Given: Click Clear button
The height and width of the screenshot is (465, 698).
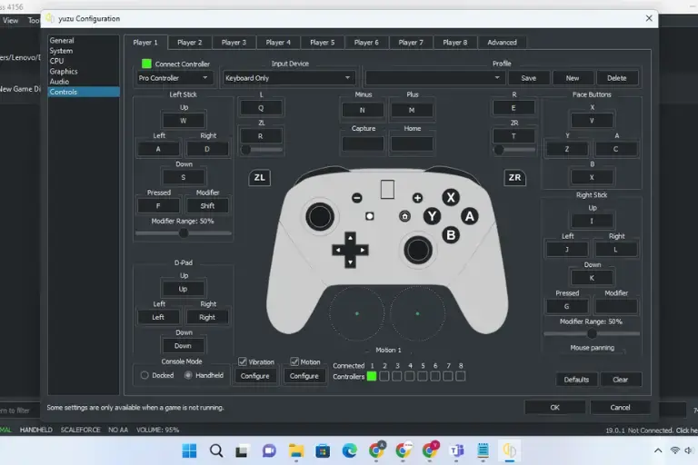Looking at the screenshot, I should point(620,380).
